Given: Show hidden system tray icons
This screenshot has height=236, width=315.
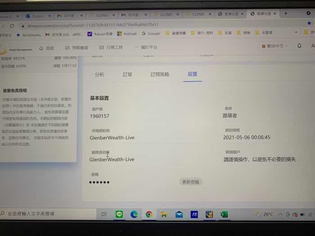Looking at the screenshot, I should 280,214.
